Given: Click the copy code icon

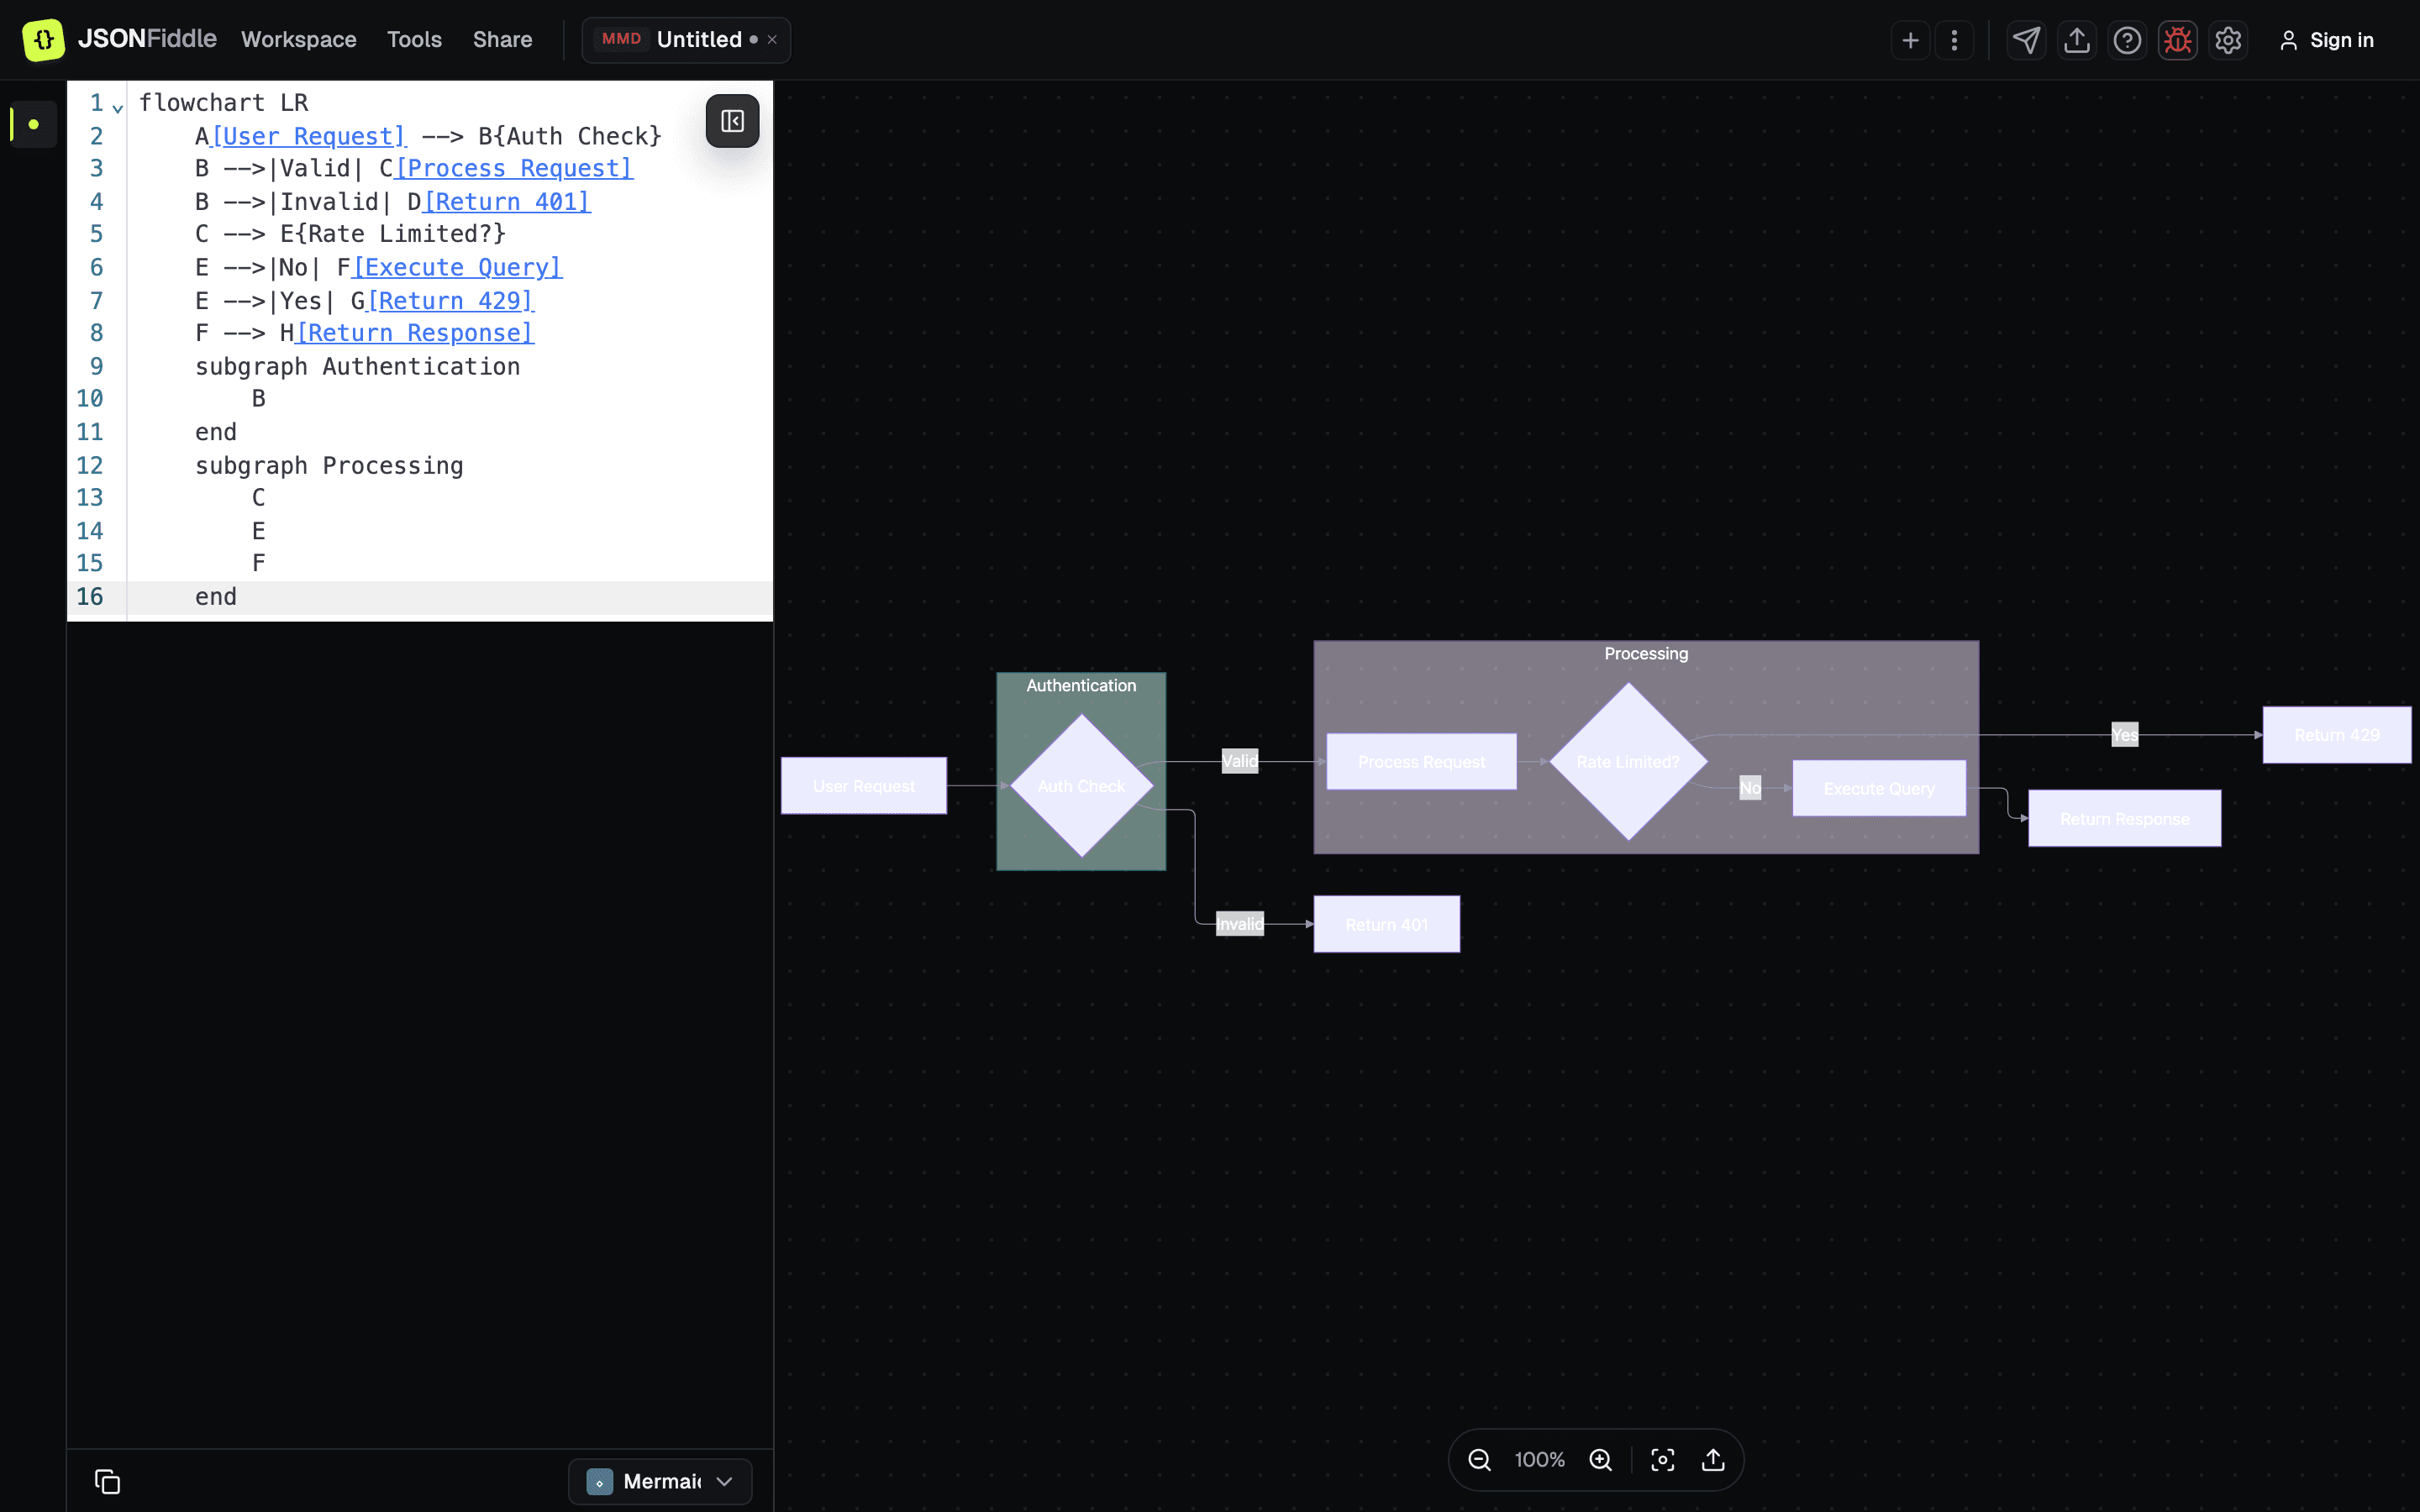Looking at the screenshot, I should click(x=107, y=1481).
